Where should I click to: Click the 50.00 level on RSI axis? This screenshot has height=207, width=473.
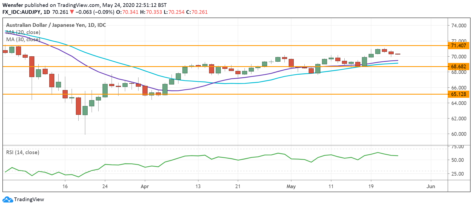[458, 160]
